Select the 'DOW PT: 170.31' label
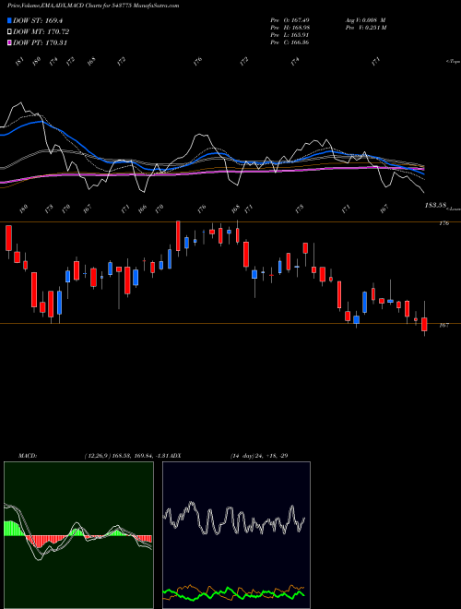This screenshot has width=461, height=609. tap(41, 42)
